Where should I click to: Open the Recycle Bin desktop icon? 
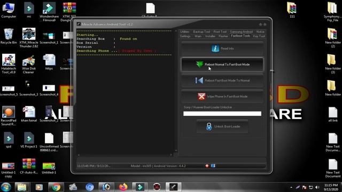click(x=9, y=36)
